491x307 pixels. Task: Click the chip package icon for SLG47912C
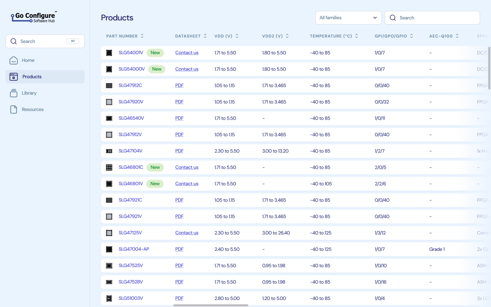(x=109, y=86)
